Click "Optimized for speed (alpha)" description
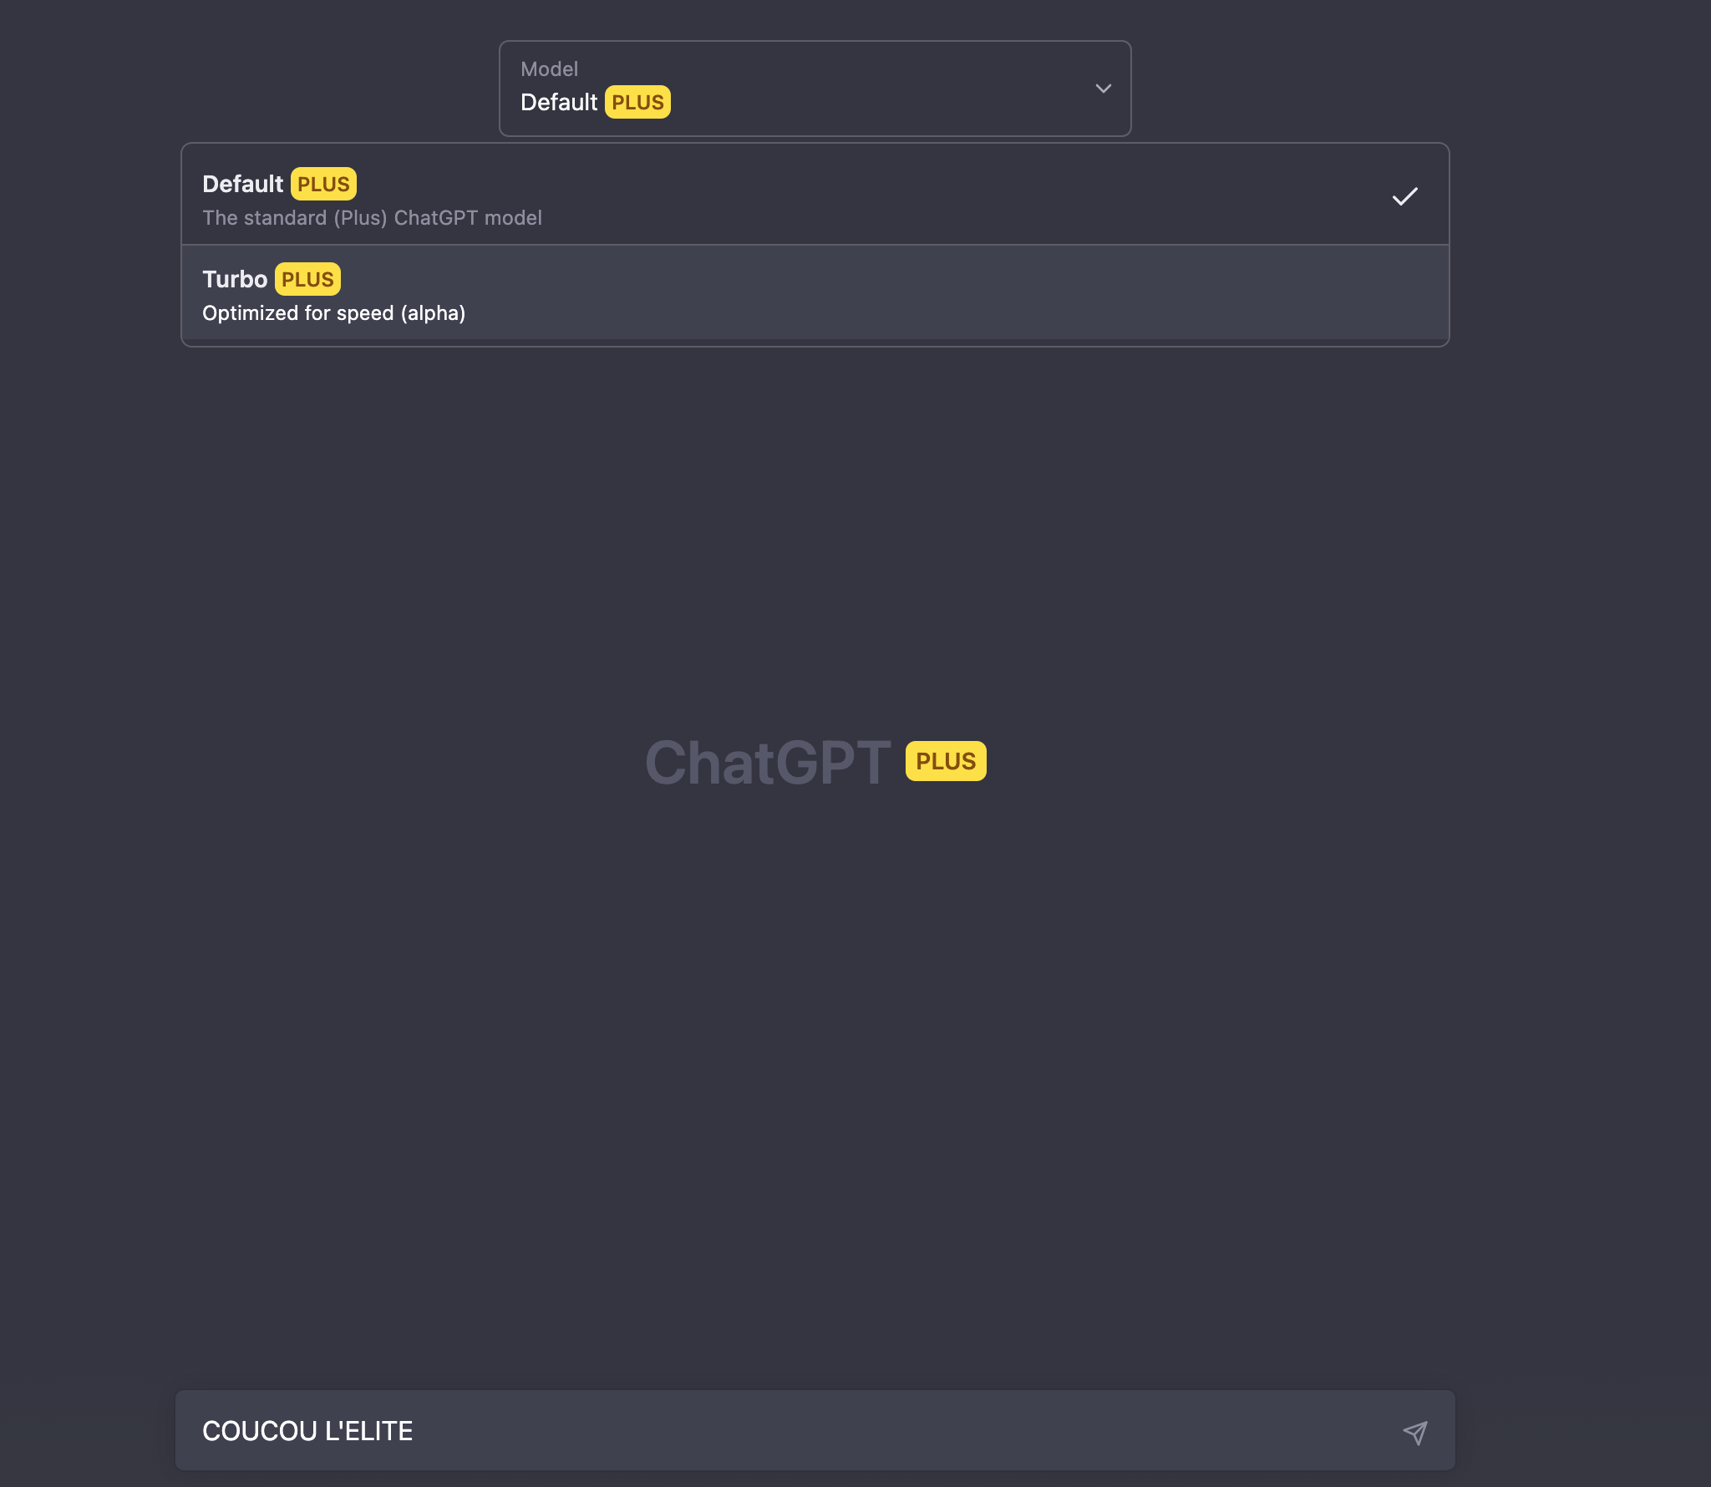 pyautogui.click(x=333, y=313)
